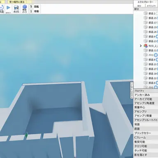Click the vertical filter properties tab strip
The height and width of the screenshot is (158, 158).
(132, 90)
